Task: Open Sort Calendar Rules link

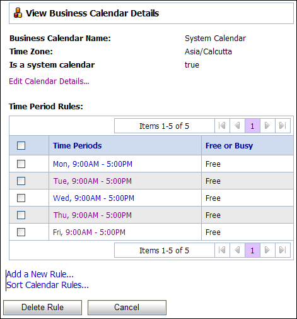Action: coord(47,285)
